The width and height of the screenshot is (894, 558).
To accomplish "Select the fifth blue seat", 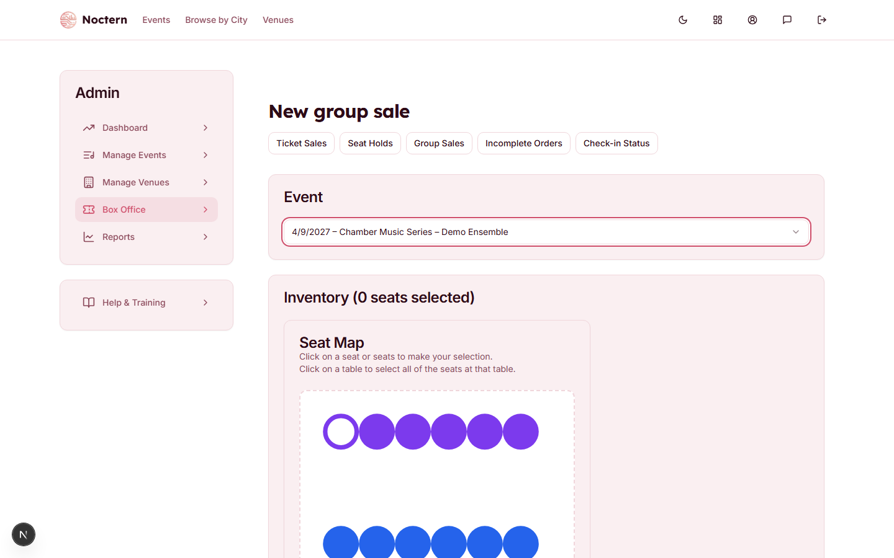I will click(485, 542).
